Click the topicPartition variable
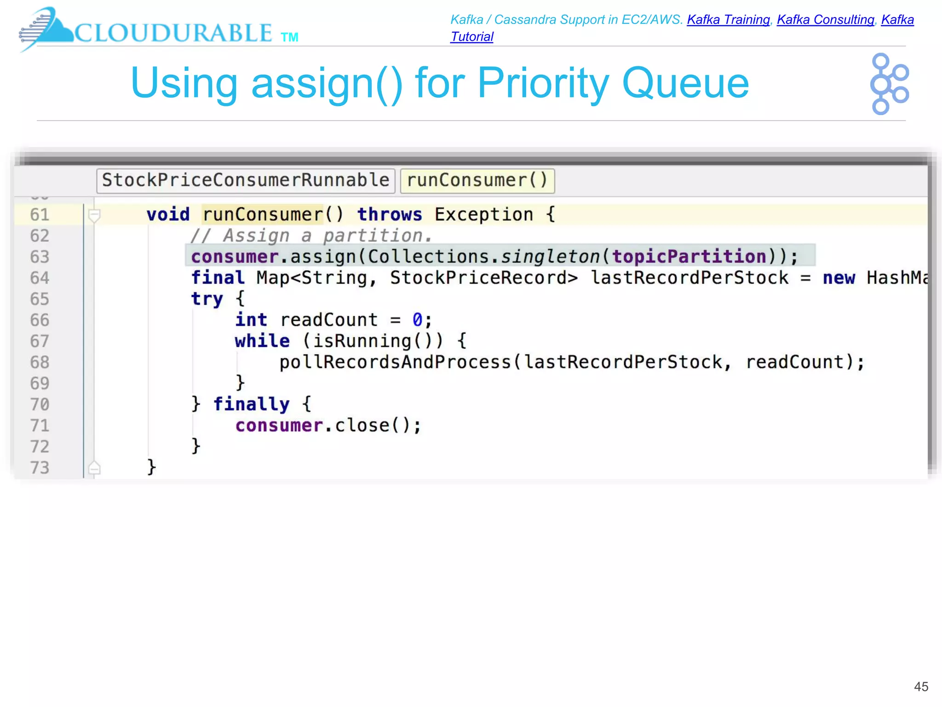The height and width of the screenshot is (707, 942). tap(689, 256)
